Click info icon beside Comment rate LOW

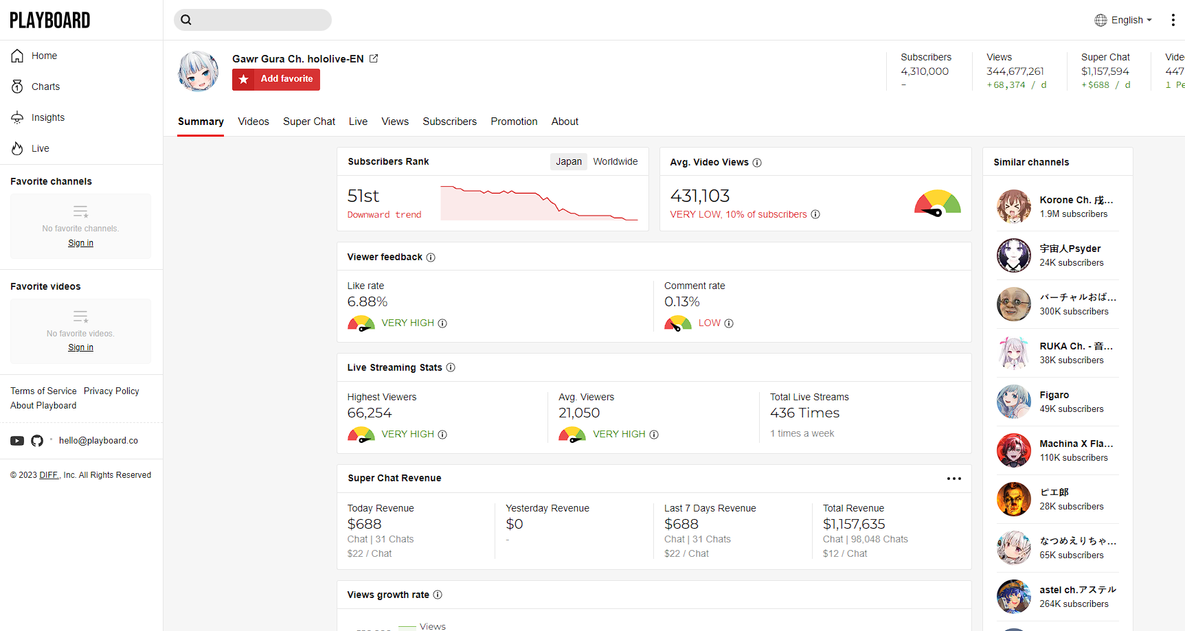coord(729,323)
